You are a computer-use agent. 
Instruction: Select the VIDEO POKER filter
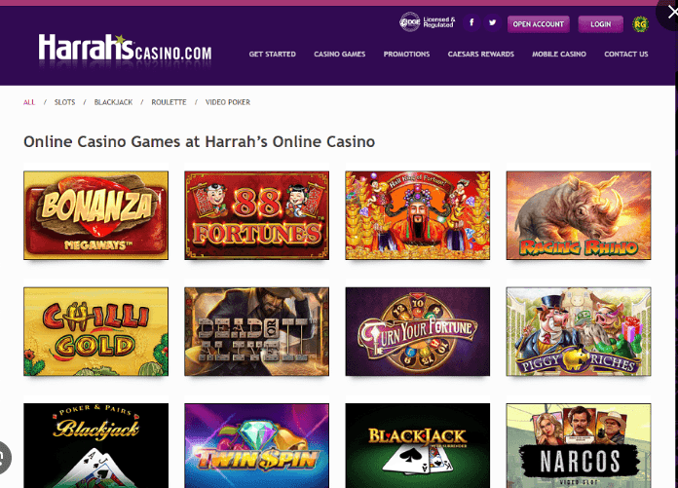228,102
